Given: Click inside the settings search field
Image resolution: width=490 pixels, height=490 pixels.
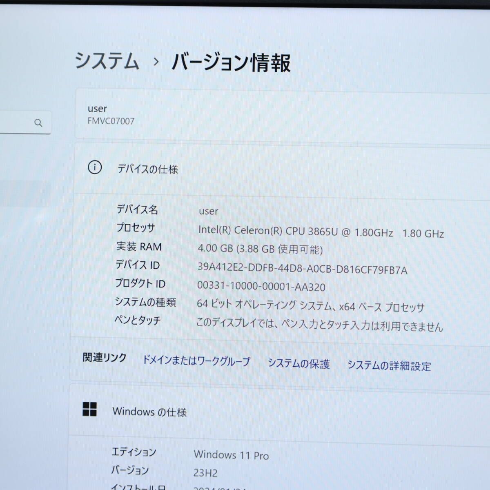Looking at the screenshot, I should point(24,122).
